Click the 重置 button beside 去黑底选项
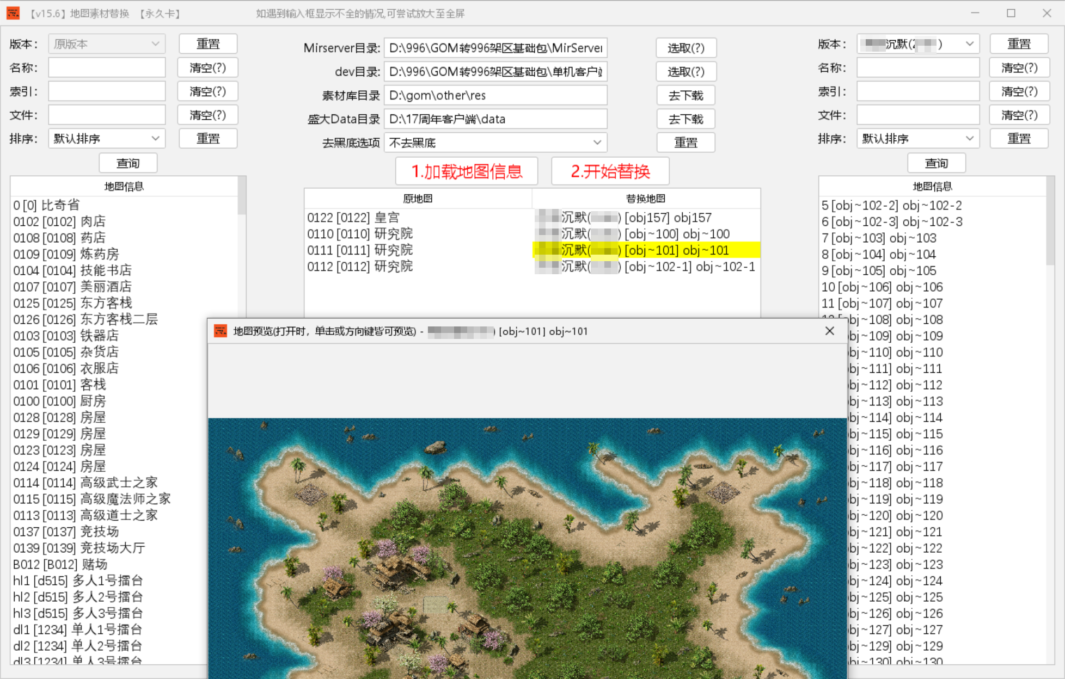This screenshot has height=679, width=1065. pos(686,143)
